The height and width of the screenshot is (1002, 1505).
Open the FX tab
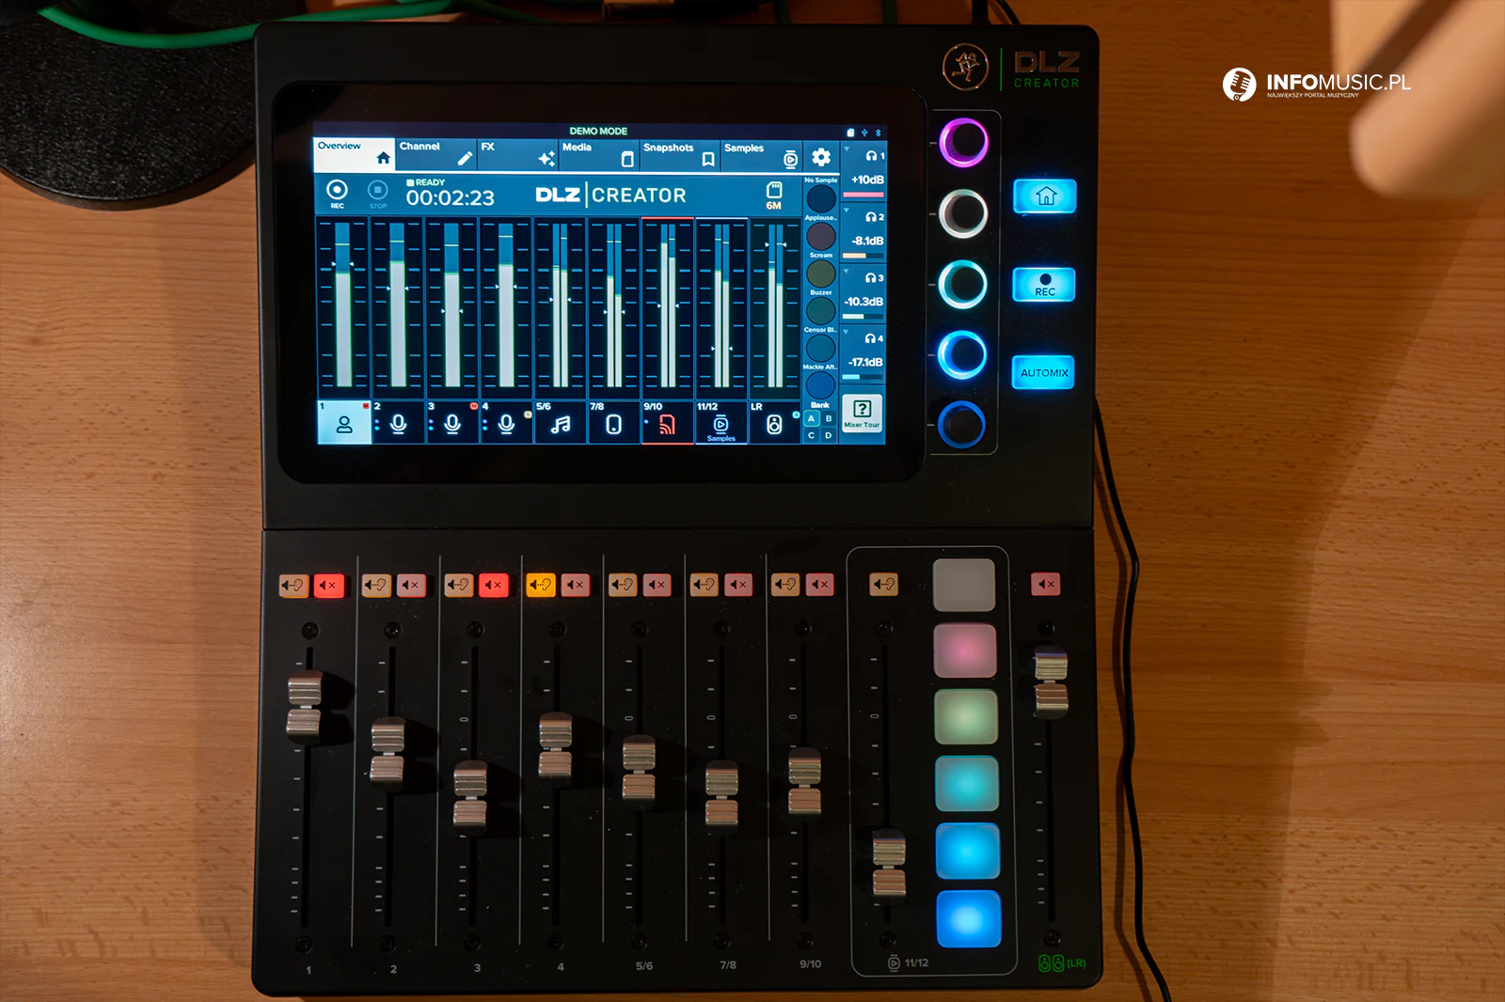pos(517,154)
